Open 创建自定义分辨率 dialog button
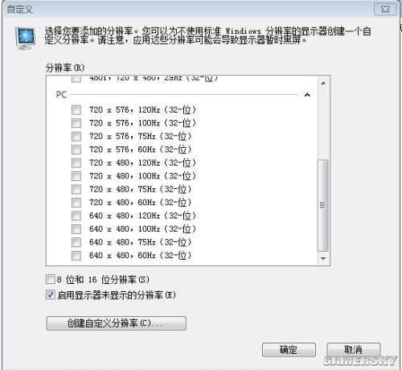The height and width of the screenshot is (370, 402). (117, 323)
